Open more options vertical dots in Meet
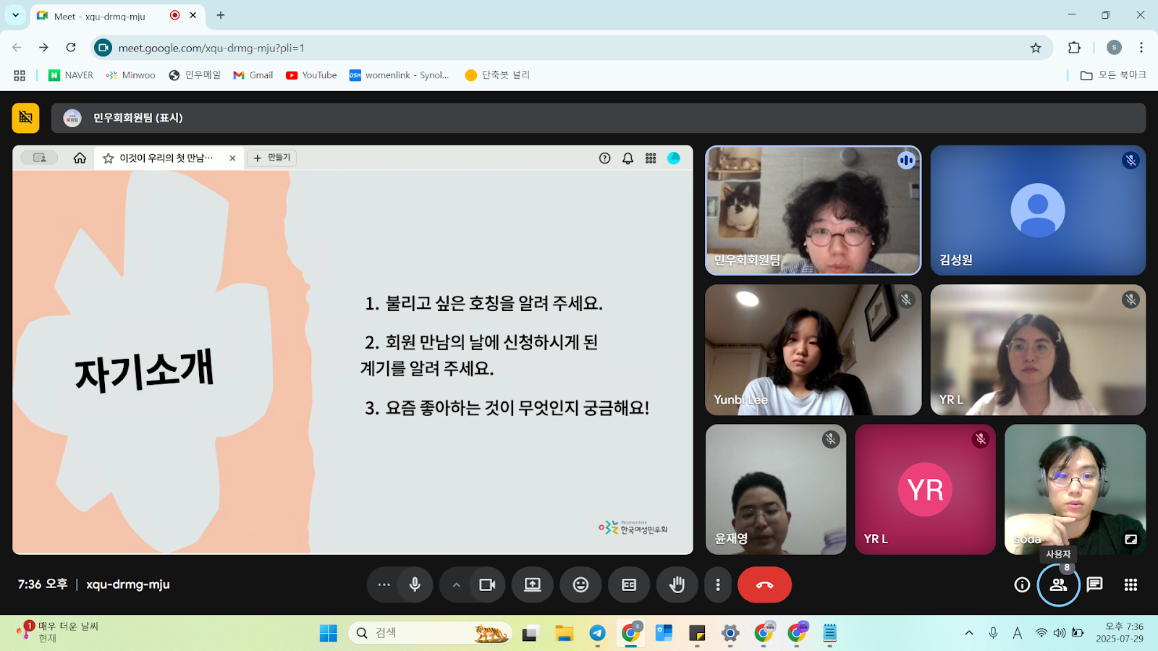This screenshot has width=1158, height=651. point(717,584)
